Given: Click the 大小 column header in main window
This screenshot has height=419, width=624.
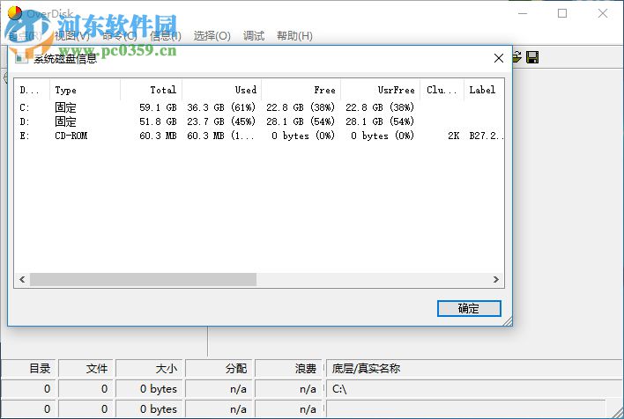Looking at the screenshot, I should tap(150, 369).
